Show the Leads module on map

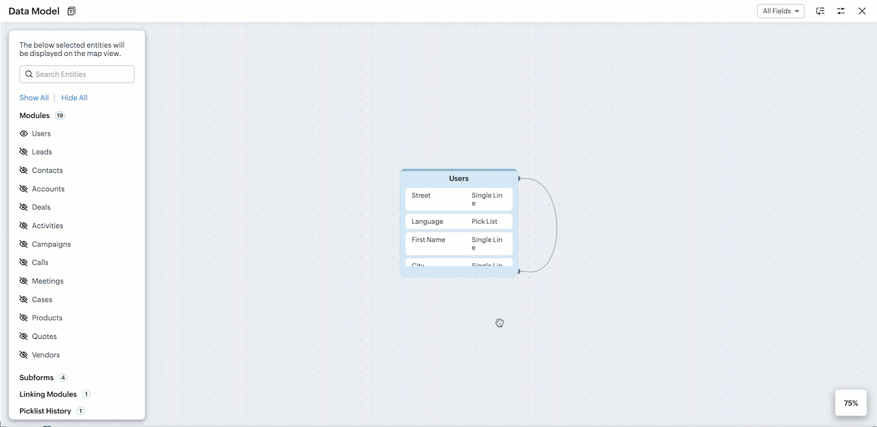[24, 152]
